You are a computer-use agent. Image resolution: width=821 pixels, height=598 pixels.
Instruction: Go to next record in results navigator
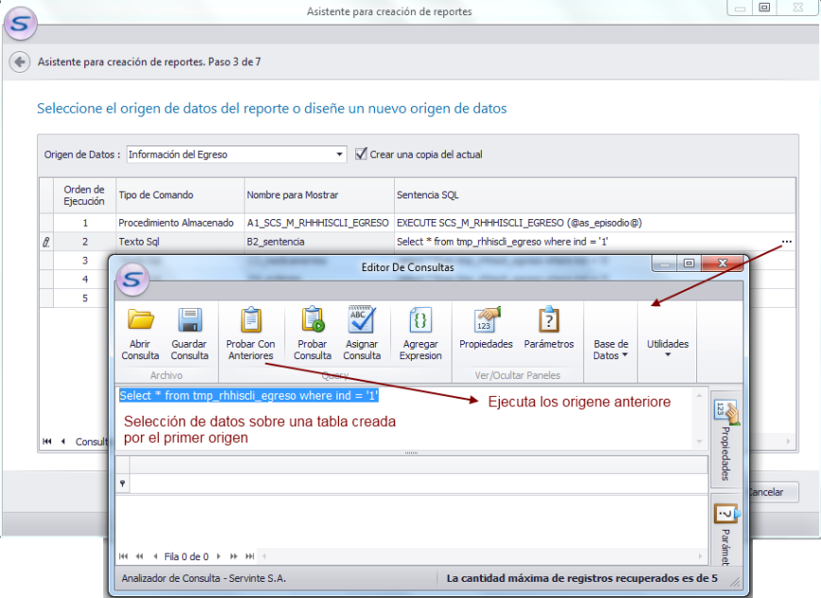point(219,556)
